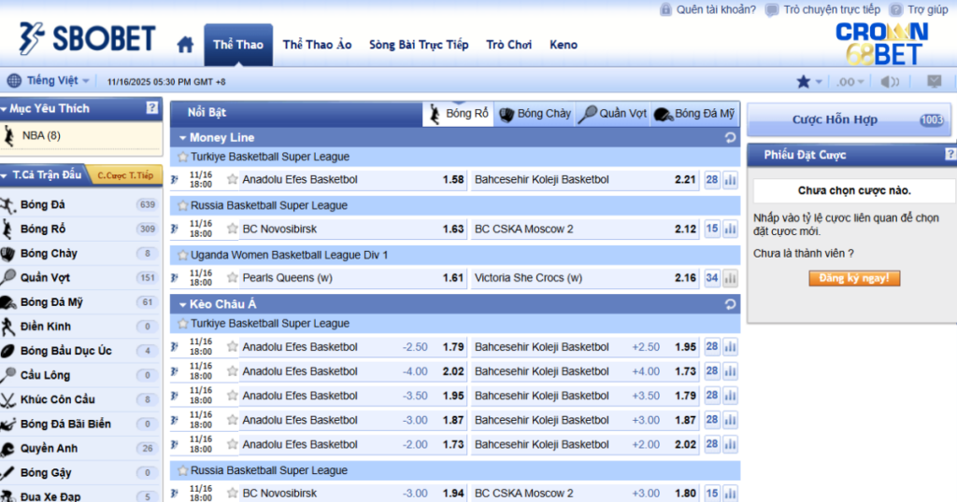Open the favorites star dropdown in toolbar
The height and width of the screenshot is (502, 957).
click(x=808, y=82)
